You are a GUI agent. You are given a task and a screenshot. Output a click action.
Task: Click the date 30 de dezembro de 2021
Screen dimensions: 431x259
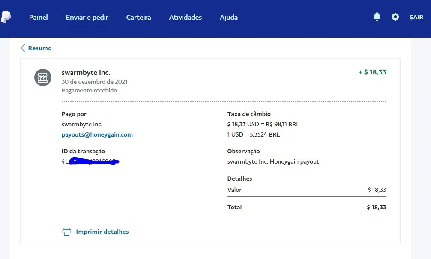94,82
